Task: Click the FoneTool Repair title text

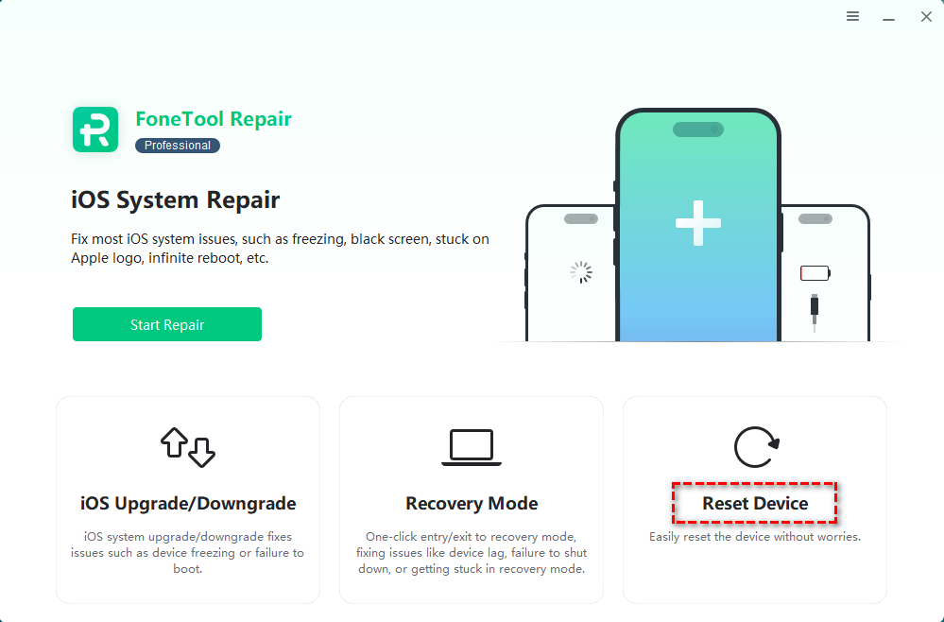Action: 214,119
